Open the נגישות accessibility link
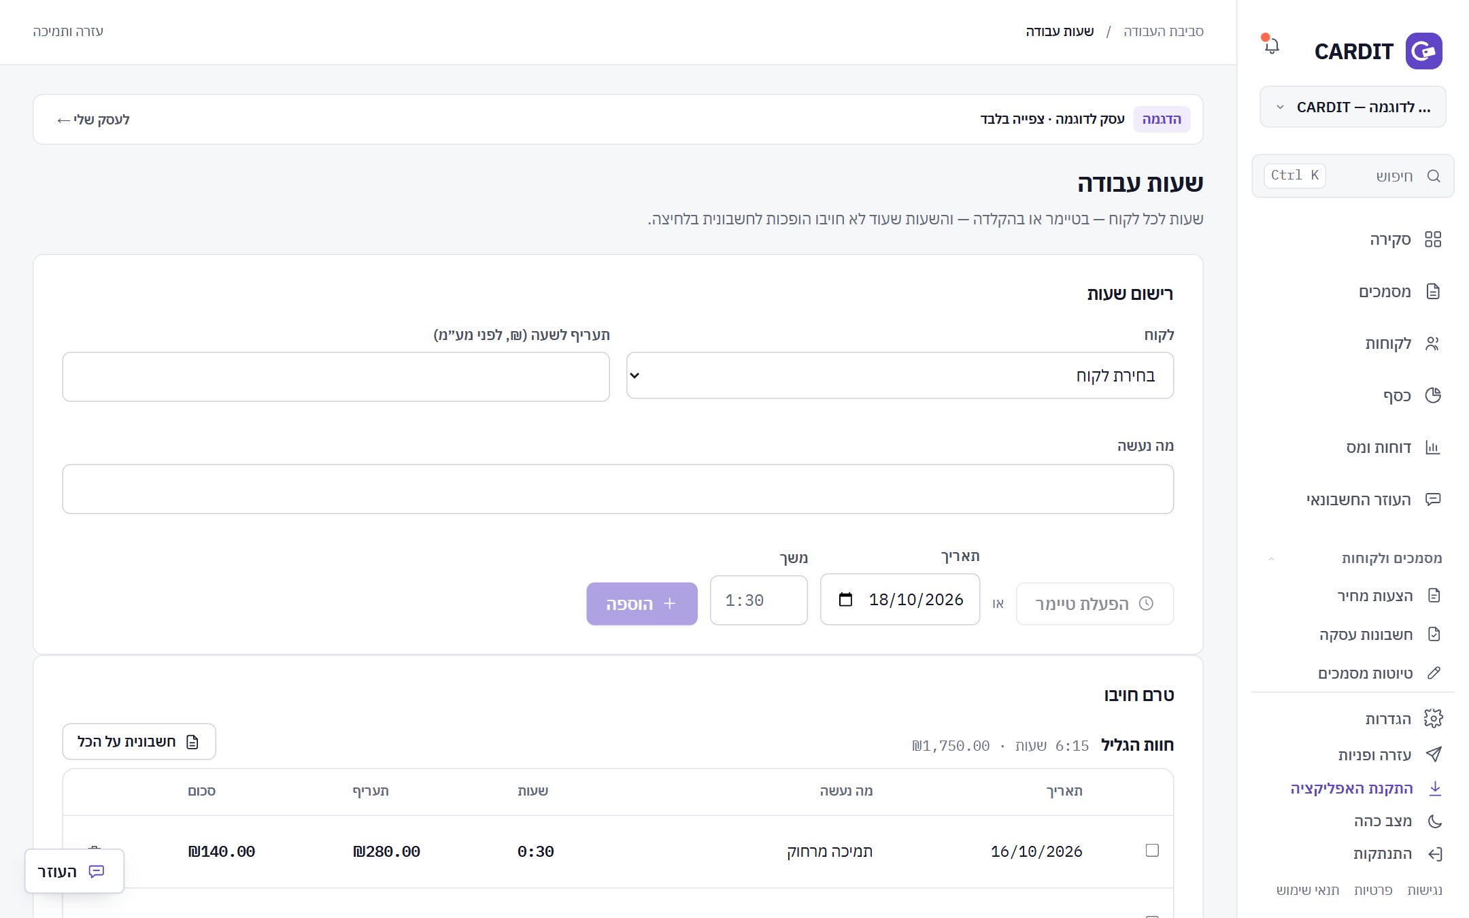 click(1424, 890)
